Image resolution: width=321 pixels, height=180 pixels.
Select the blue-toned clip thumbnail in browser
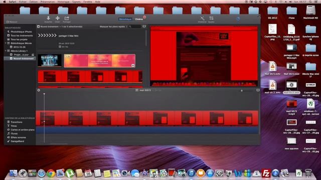pyautogui.click(x=50, y=60)
